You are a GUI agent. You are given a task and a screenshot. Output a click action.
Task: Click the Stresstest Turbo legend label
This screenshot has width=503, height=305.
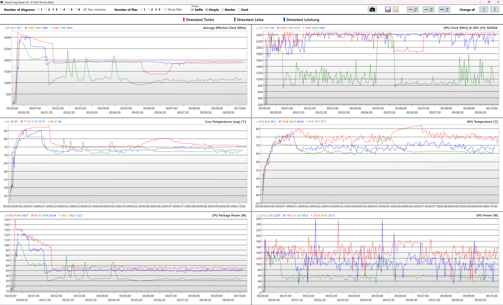(200, 20)
